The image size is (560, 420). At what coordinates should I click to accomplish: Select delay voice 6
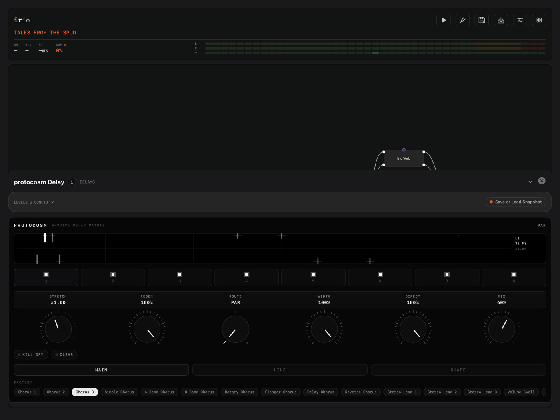(x=380, y=277)
